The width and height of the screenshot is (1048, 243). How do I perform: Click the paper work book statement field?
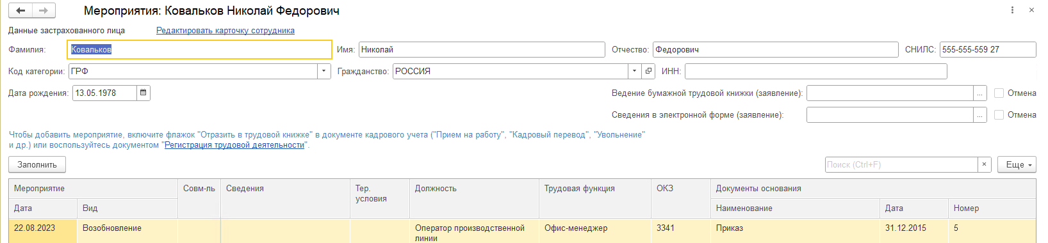[890, 93]
